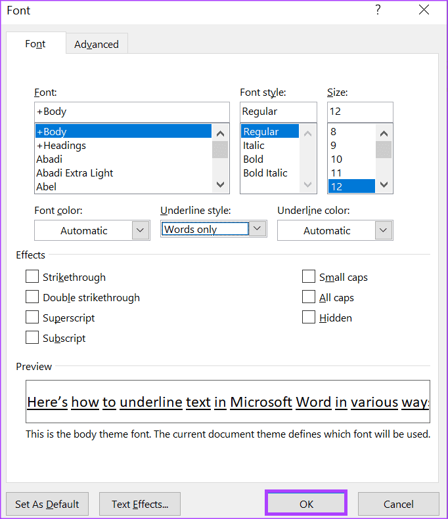Select Abadi Extra Light font
448x519 pixels.
(123, 173)
